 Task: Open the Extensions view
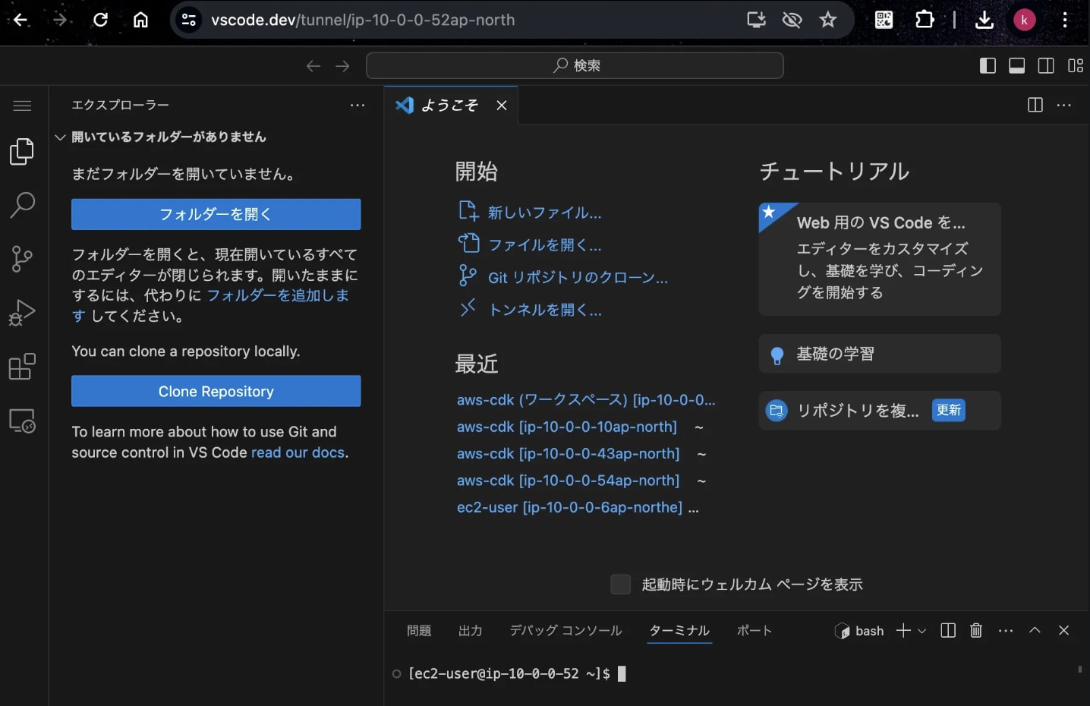pyautogui.click(x=22, y=367)
